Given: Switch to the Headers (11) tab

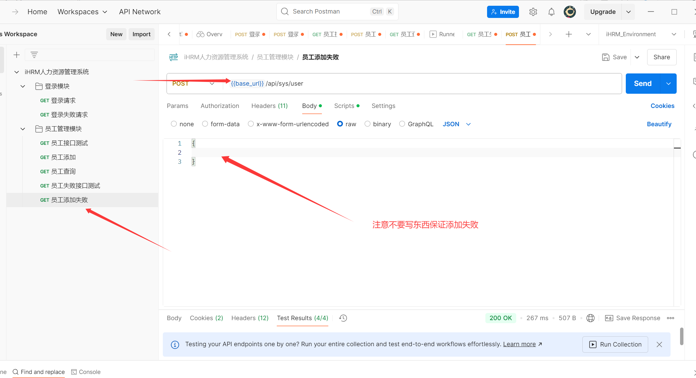Looking at the screenshot, I should [x=269, y=106].
